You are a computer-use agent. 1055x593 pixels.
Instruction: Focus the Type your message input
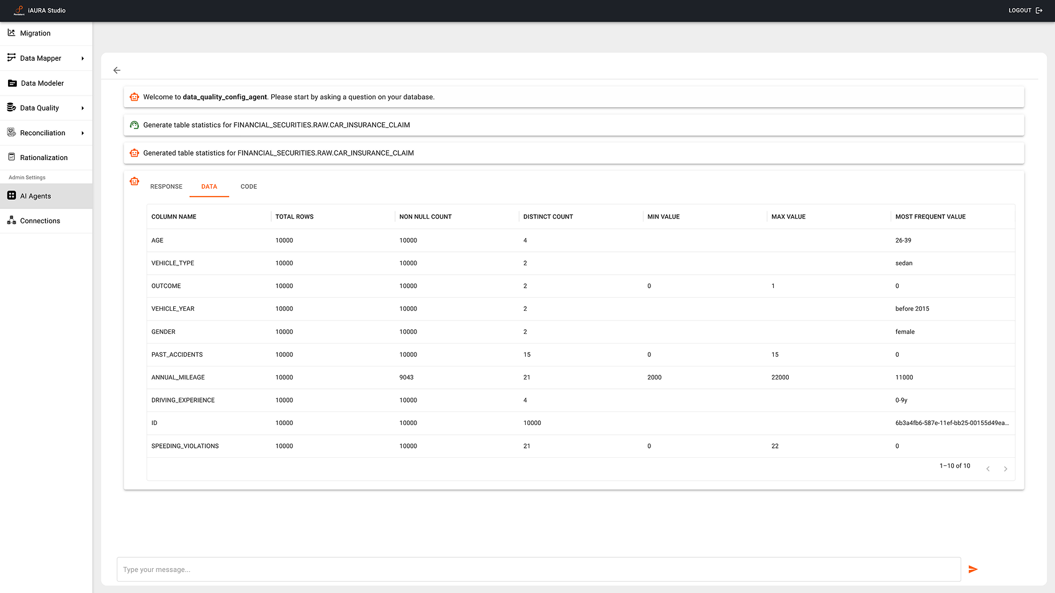538,569
